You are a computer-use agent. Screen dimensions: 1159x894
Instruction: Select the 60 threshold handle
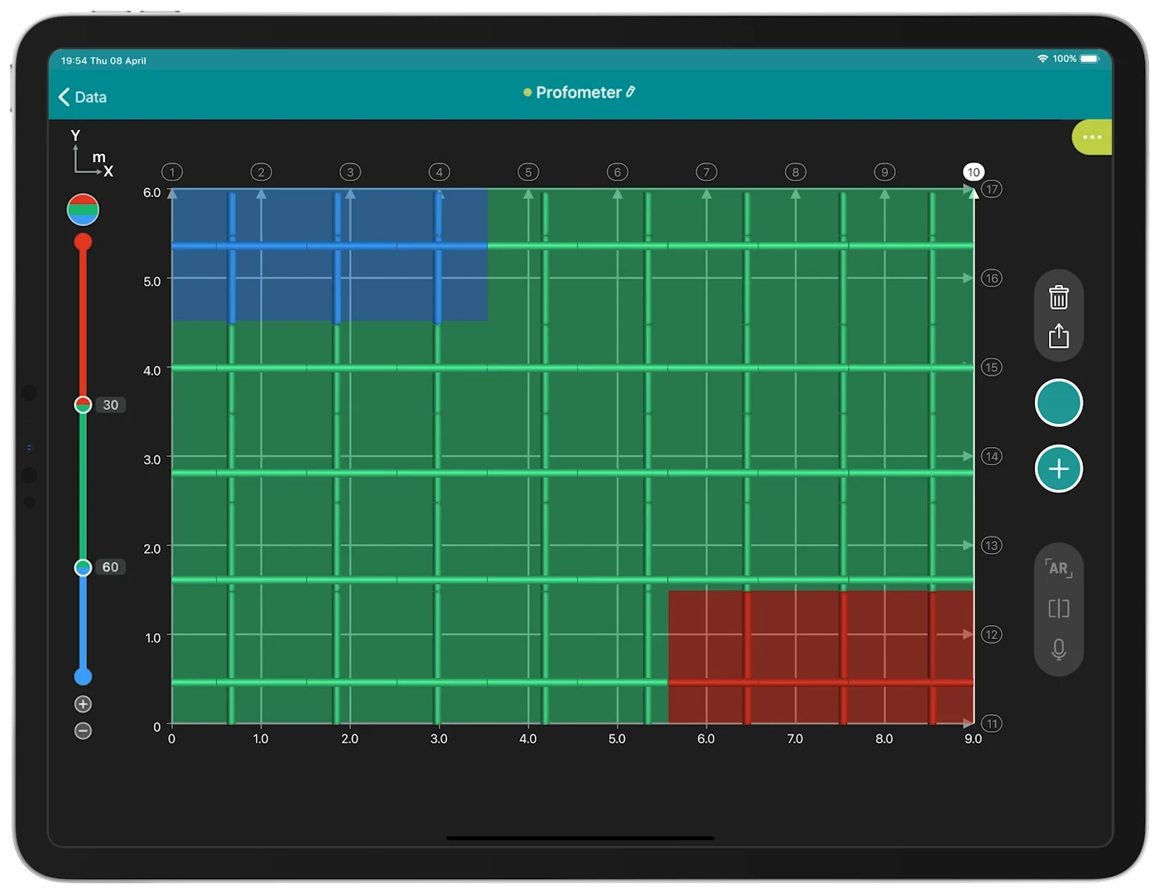point(83,567)
